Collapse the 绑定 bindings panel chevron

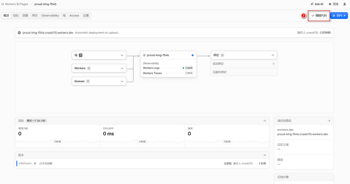[273, 55]
